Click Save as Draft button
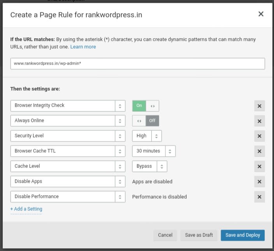This screenshot has height=251, width=274. (x=199, y=235)
